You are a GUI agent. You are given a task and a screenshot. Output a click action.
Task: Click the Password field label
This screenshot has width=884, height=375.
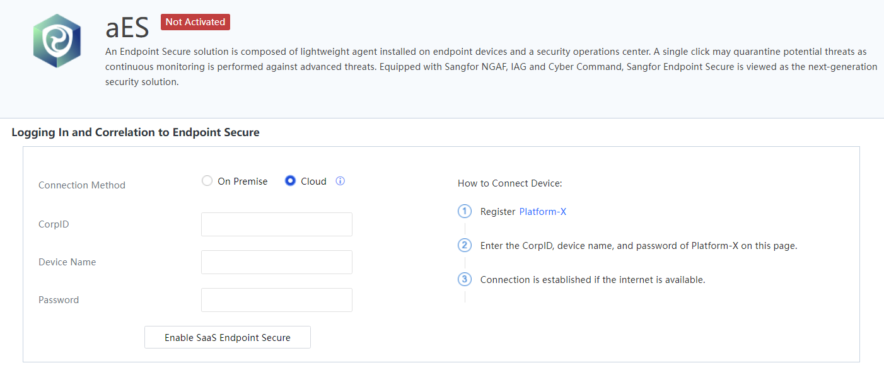(59, 300)
